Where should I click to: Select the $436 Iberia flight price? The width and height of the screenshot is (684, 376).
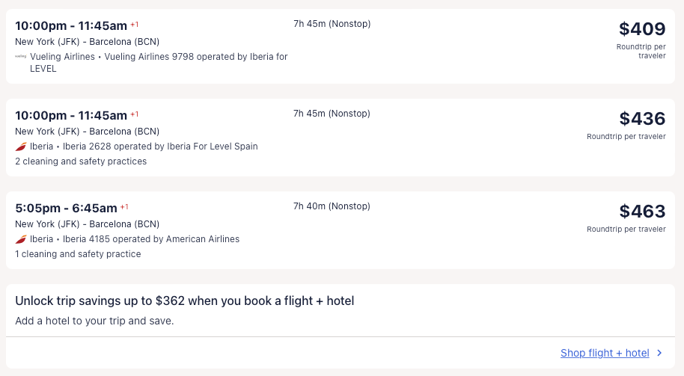(x=641, y=119)
